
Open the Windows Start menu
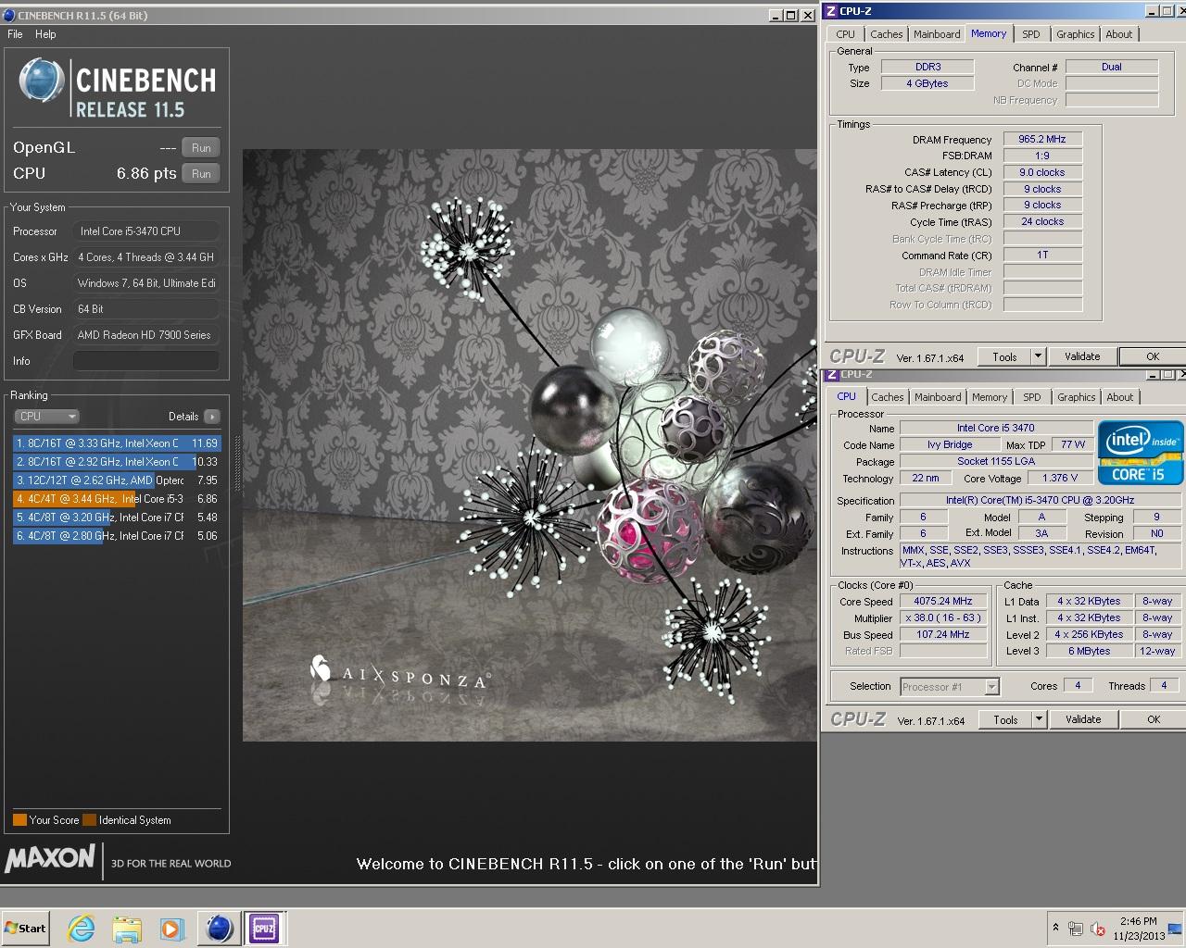(x=25, y=929)
